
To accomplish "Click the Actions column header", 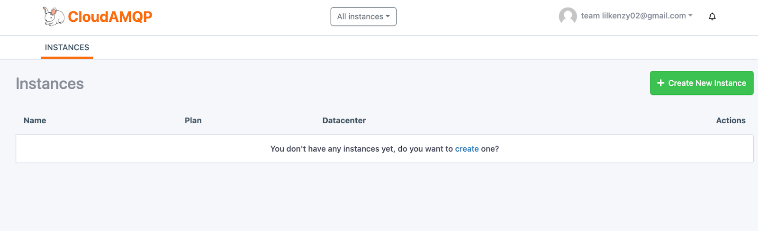I will (731, 120).
